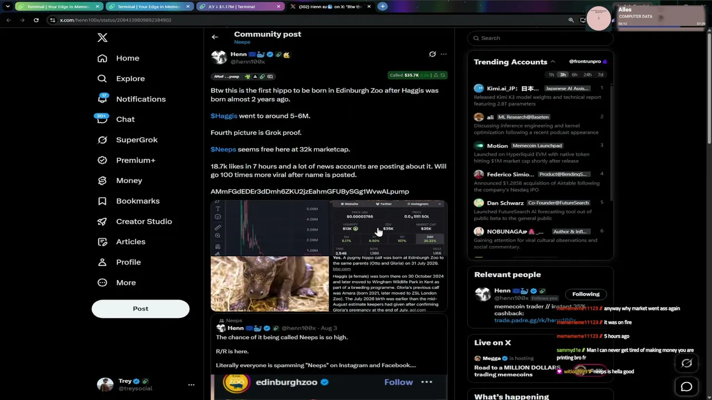Click the browser zoom magnifier icon

571,20
